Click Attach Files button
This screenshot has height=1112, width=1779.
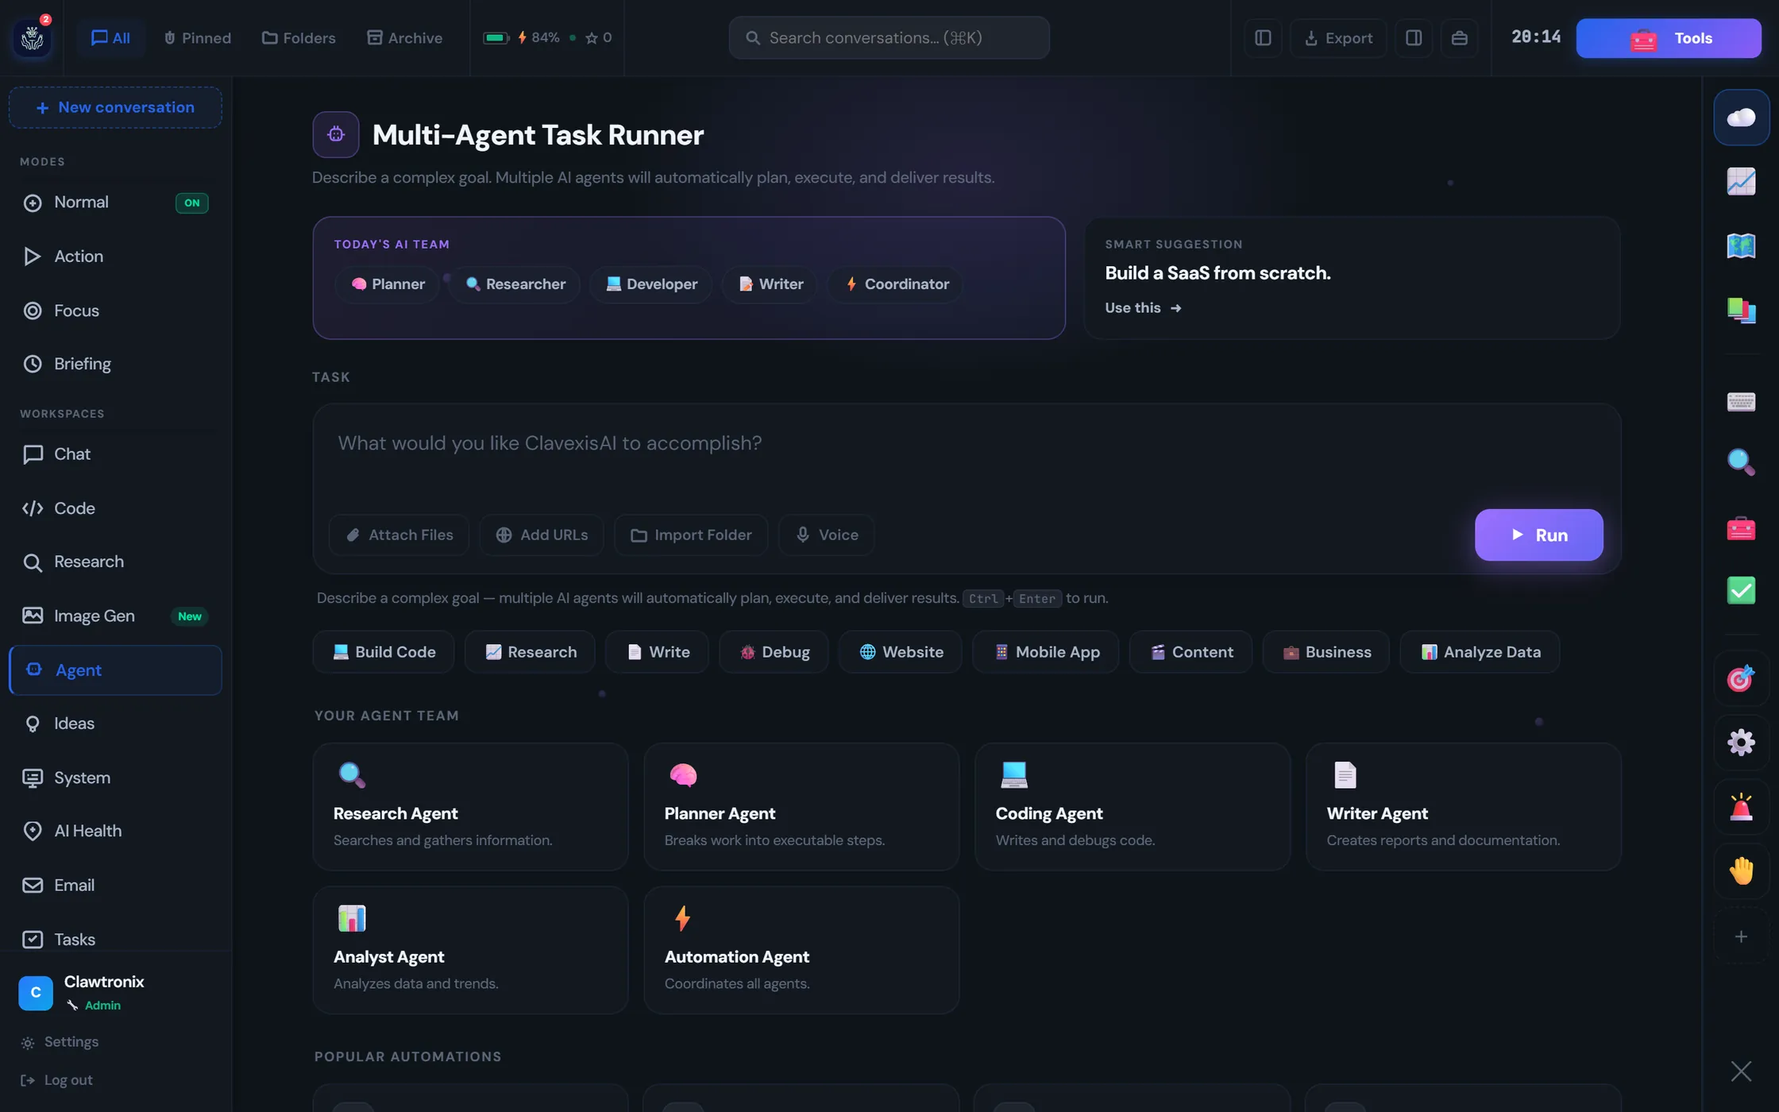coord(399,535)
